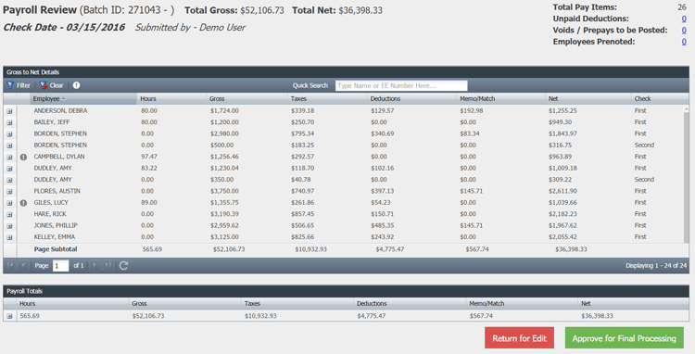This screenshot has width=695, height=354.
Task: Click the 97.47 hours cell
Action: (149, 157)
